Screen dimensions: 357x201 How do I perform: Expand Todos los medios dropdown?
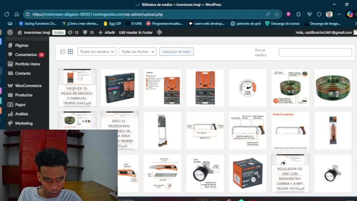point(97,52)
